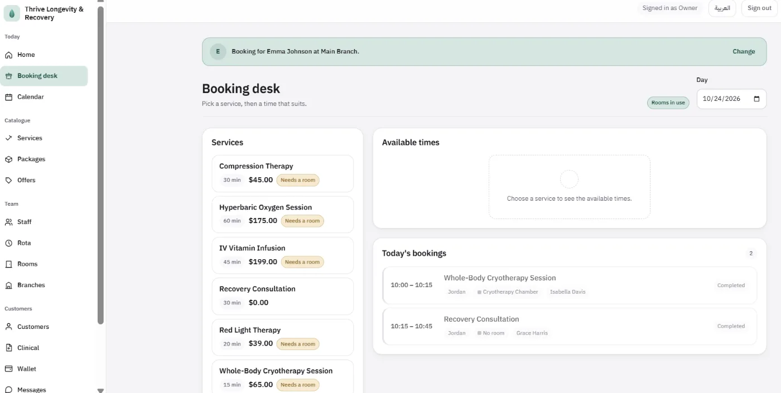The width and height of the screenshot is (781, 393).
Task: Select the Compression Therapy service
Action: point(283,173)
